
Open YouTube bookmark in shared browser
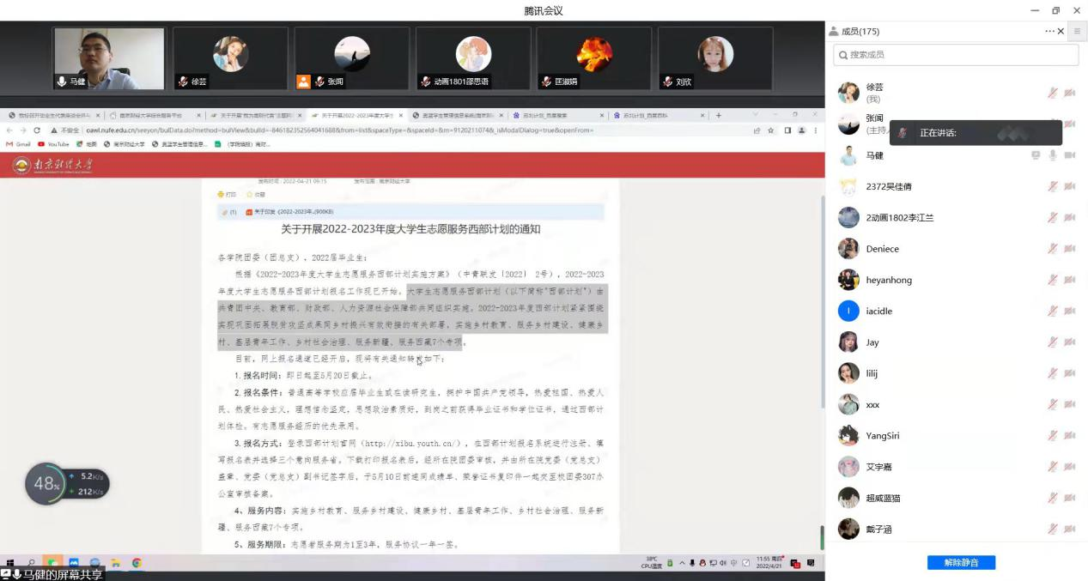[53, 144]
